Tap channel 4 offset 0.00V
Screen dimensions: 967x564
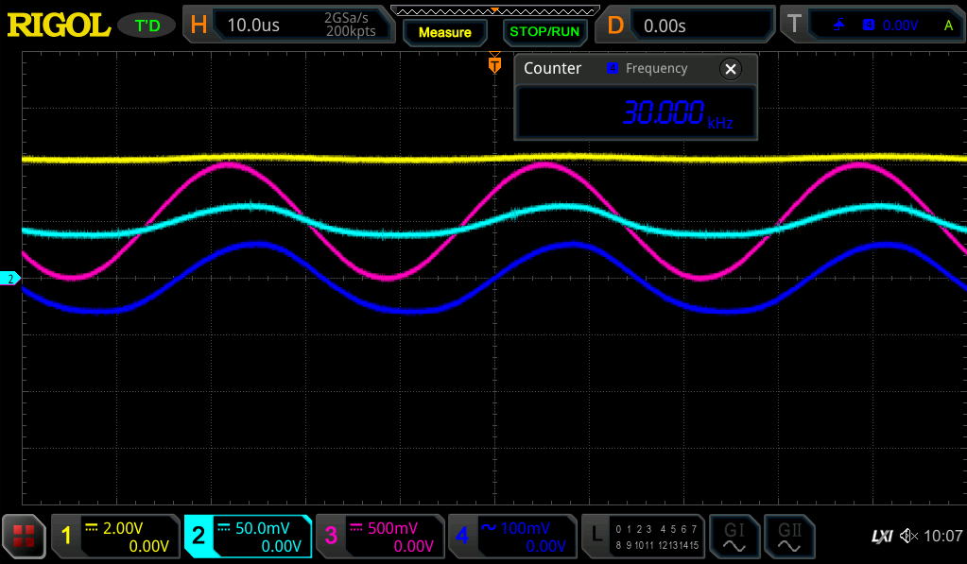click(x=545, y=546)
